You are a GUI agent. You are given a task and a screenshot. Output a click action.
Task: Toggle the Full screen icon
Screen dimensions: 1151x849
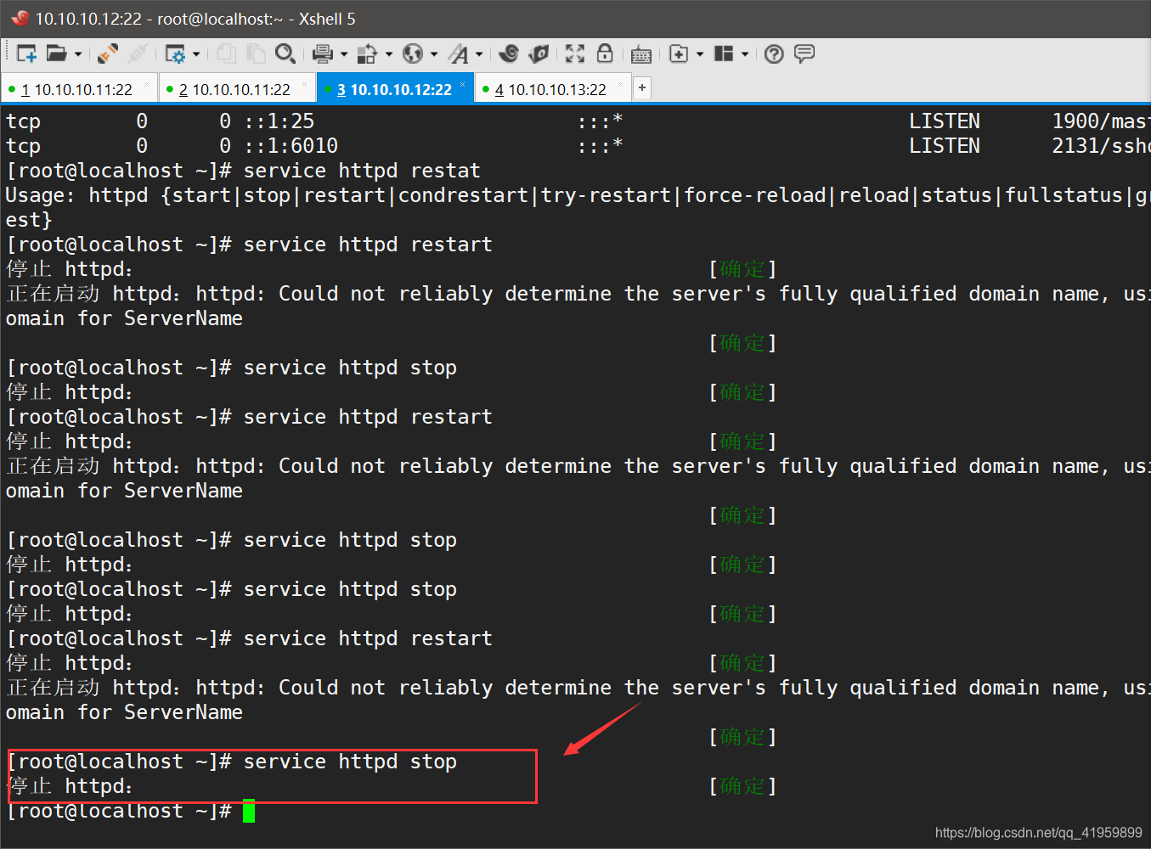(x=575, y=54)
